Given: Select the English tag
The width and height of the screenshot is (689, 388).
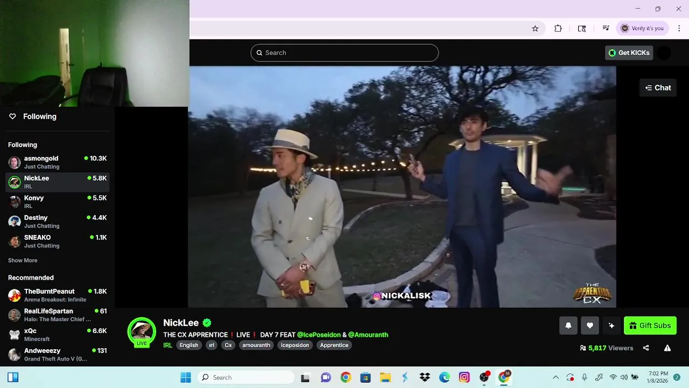Looking at the screenshot, I should click(x=189, y=345).
